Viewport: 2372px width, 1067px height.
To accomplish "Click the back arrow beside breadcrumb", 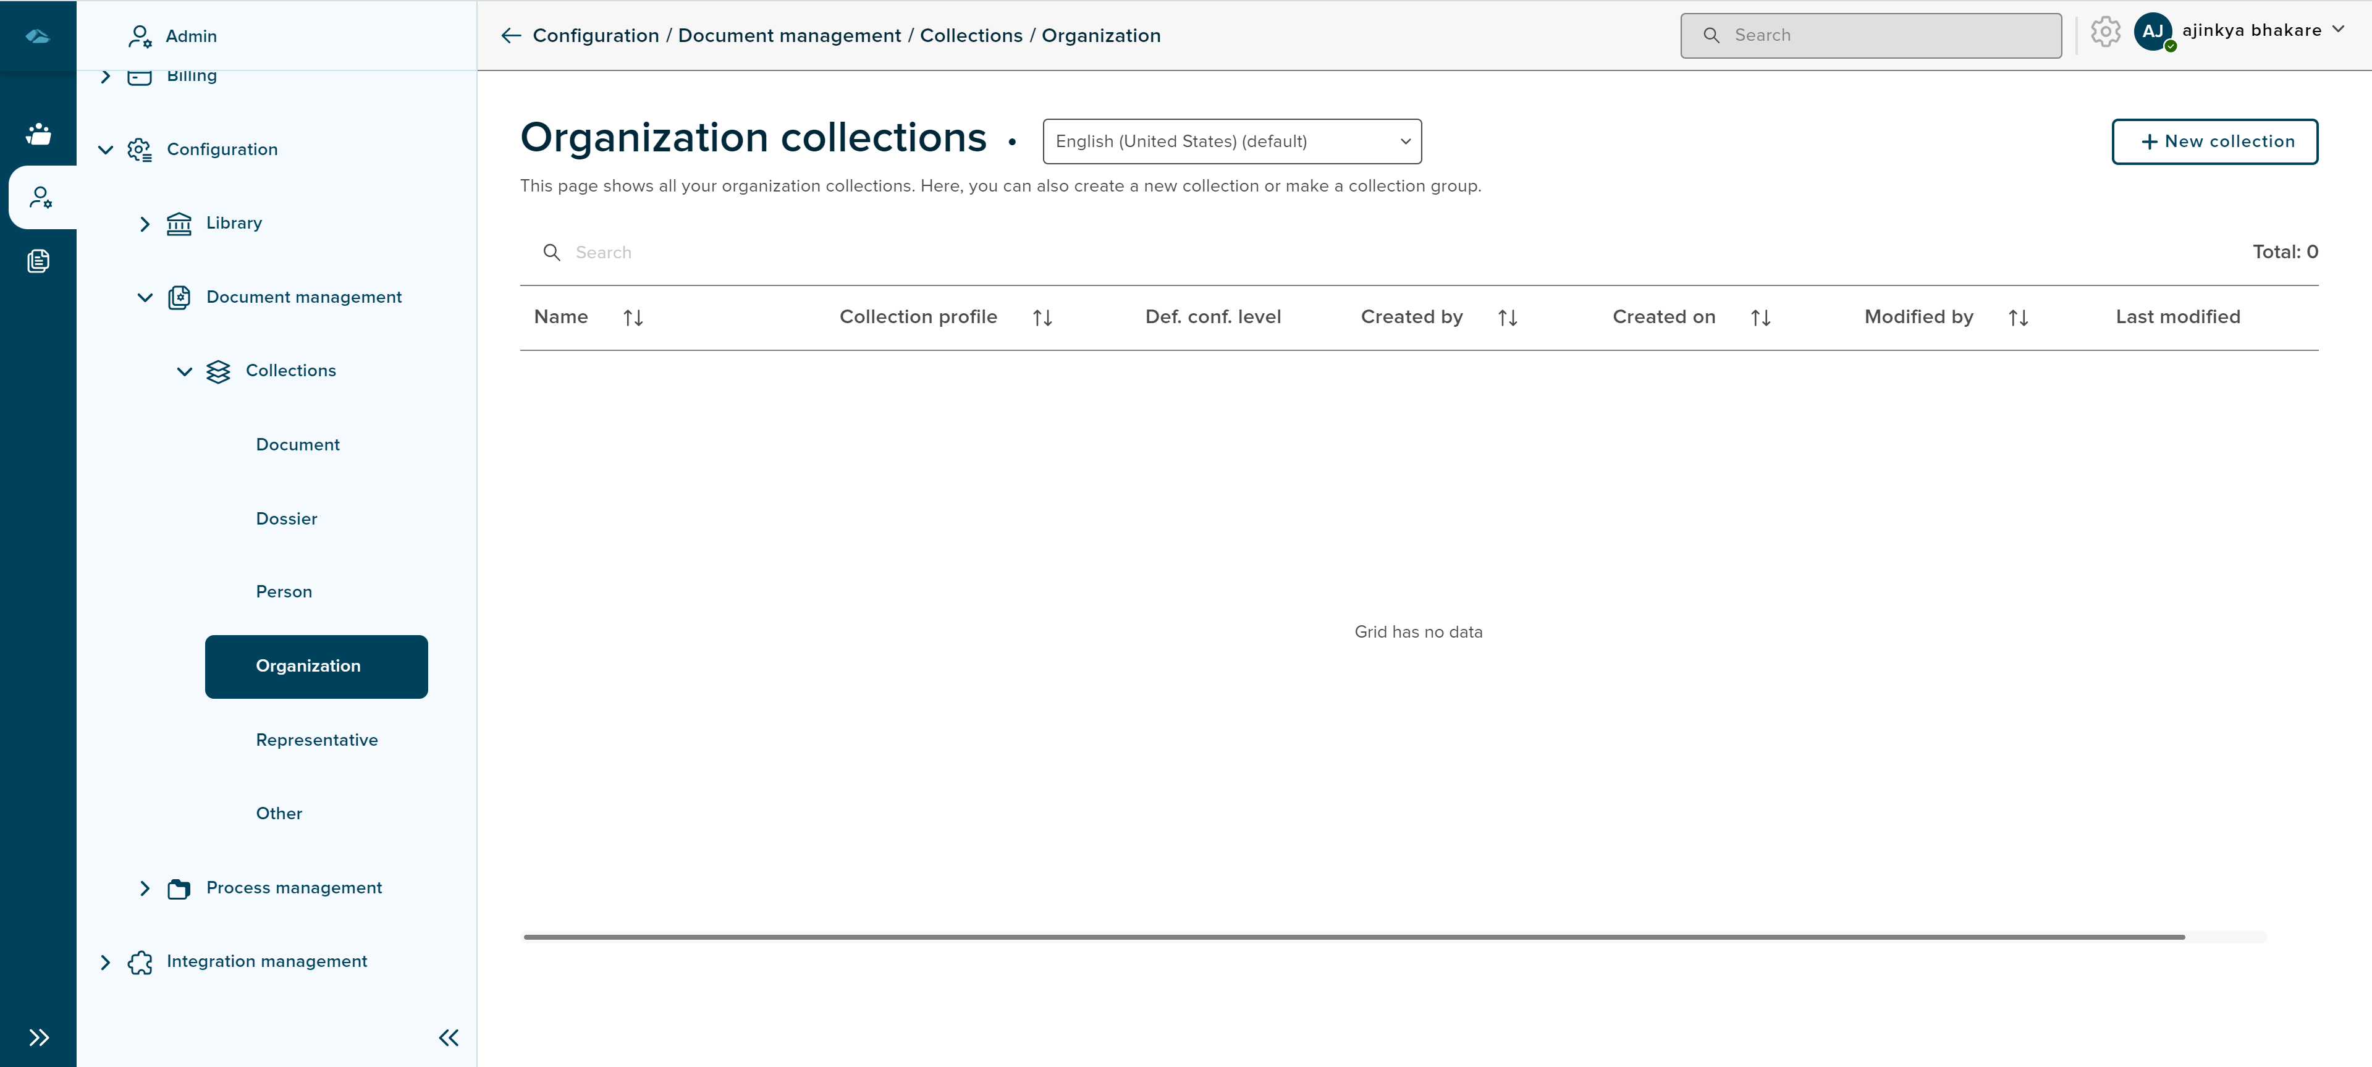I will (x=511, y=35).
